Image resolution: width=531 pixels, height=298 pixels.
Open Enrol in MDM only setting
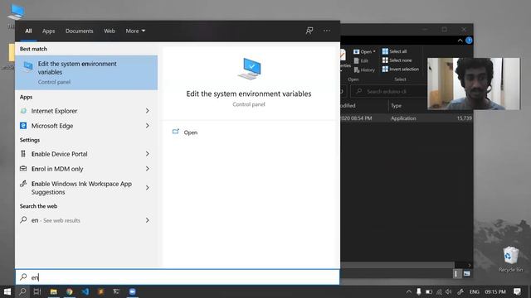[x=57, y=169]
